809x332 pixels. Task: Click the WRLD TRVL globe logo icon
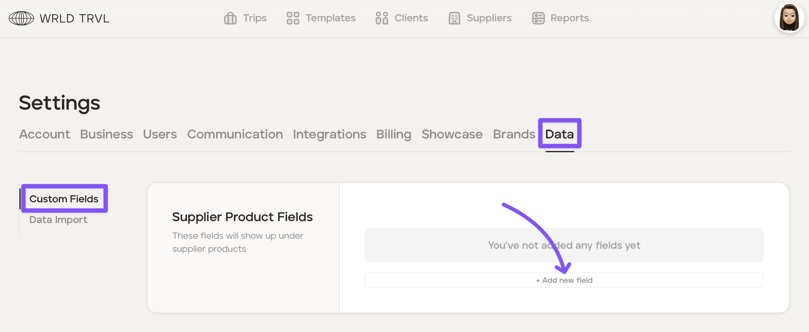(x=21, y=18)
